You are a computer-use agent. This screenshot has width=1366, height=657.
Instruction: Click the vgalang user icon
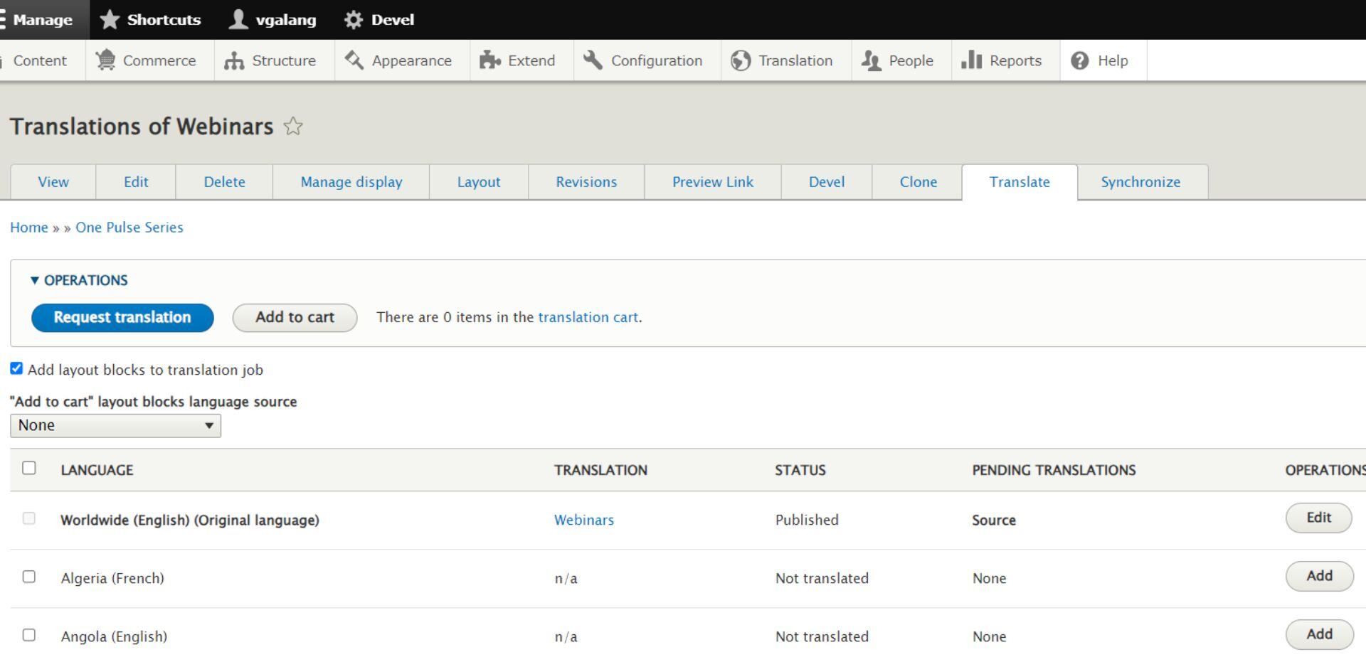[x=238, y=19]
